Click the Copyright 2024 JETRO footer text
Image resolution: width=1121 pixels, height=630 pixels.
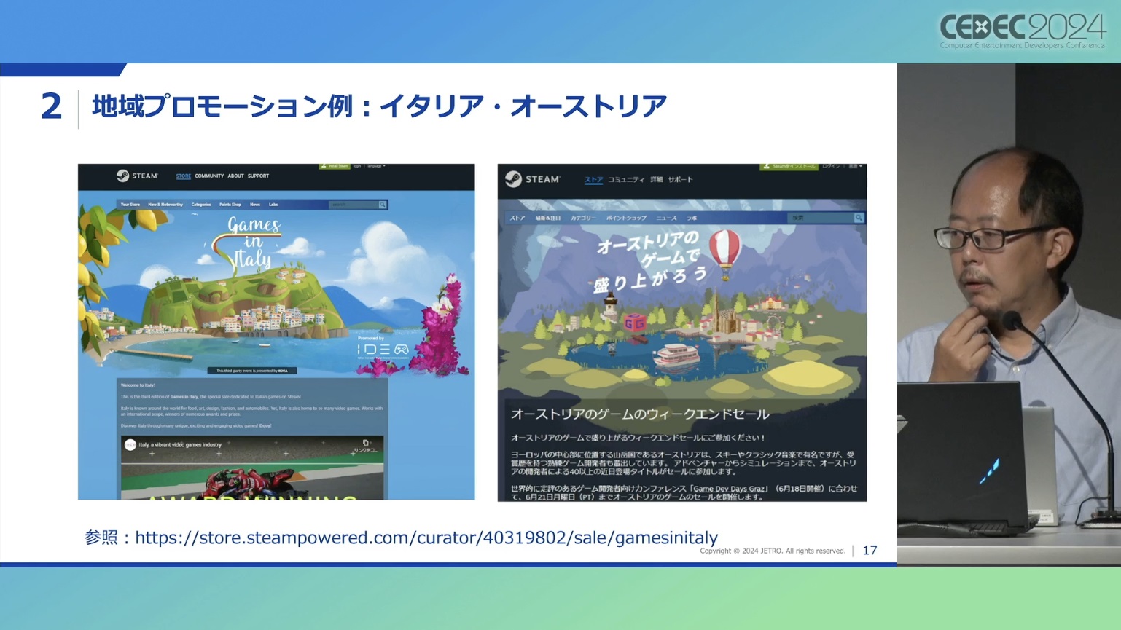point(773,551)
